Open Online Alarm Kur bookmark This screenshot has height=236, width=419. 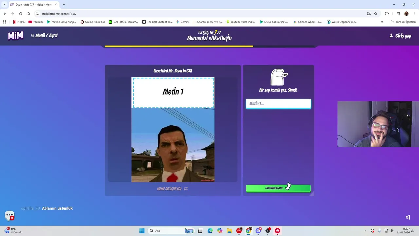93,22
